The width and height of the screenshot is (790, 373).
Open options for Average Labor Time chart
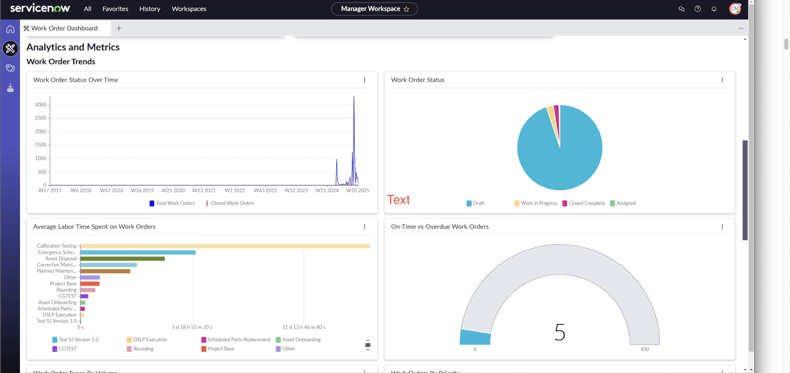(x=364, y=227)
